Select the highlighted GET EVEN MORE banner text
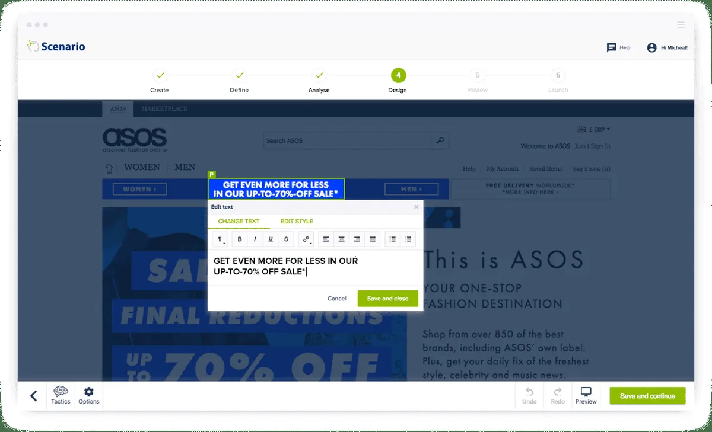Image resolution: width=712 pixels, height=432 pixels. [x=276, y=189]
